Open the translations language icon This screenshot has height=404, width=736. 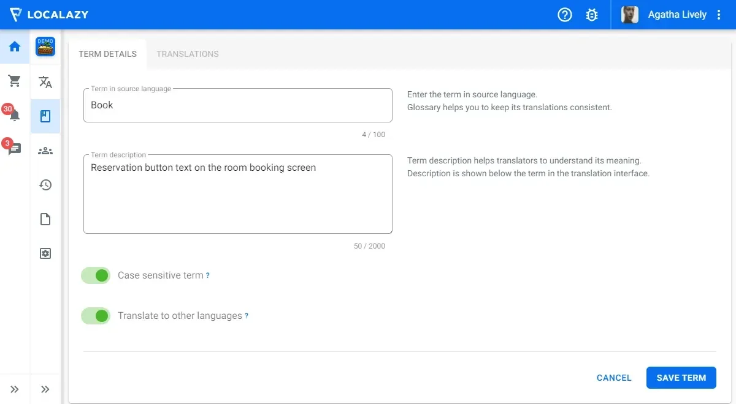point(45,82)
